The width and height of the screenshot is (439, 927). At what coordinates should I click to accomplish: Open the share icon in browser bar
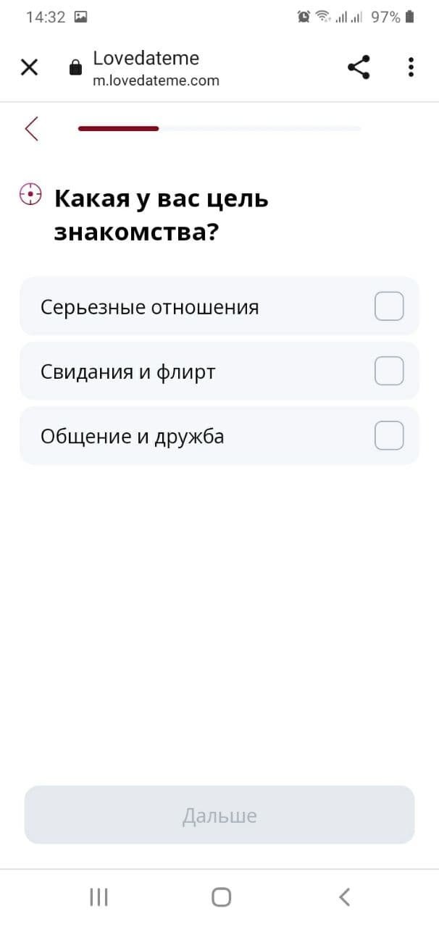pos(359,67)
